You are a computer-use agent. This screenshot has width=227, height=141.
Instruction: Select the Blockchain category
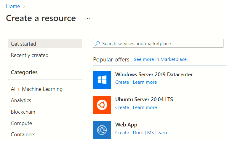point(23,112)
